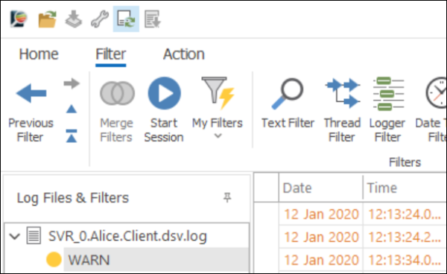
Task: Click the move-to-top triangle icon
Action: click(72, 136)
